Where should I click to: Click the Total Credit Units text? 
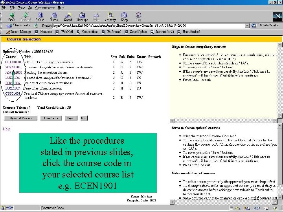(54, 108)
